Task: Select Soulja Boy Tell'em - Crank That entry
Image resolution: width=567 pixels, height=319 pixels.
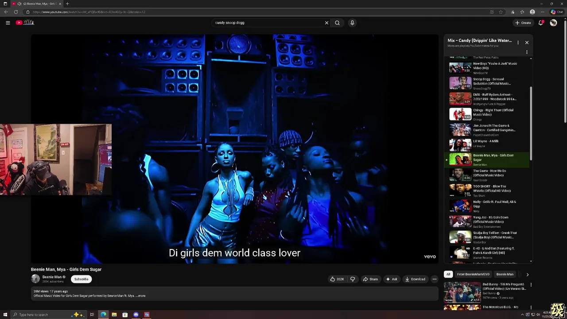Action: (x=487, y=237)
